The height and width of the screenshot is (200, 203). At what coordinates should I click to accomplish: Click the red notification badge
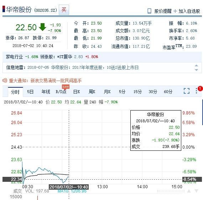coord(200,88)
